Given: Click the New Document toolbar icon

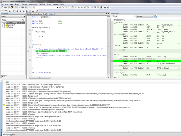Looking at the screenshot, I should [2, 7].
